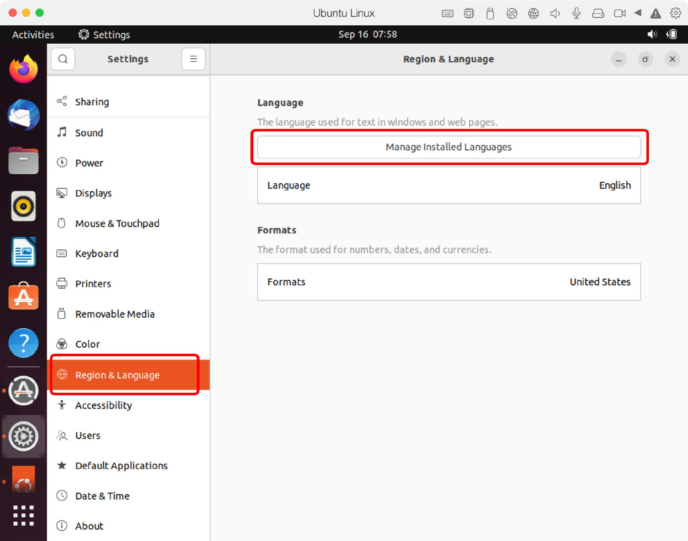
Task: Click Formats row showing United States
Action: [448, 282]
